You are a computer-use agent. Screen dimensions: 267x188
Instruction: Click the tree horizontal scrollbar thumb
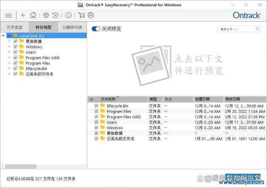click(20, 166)
